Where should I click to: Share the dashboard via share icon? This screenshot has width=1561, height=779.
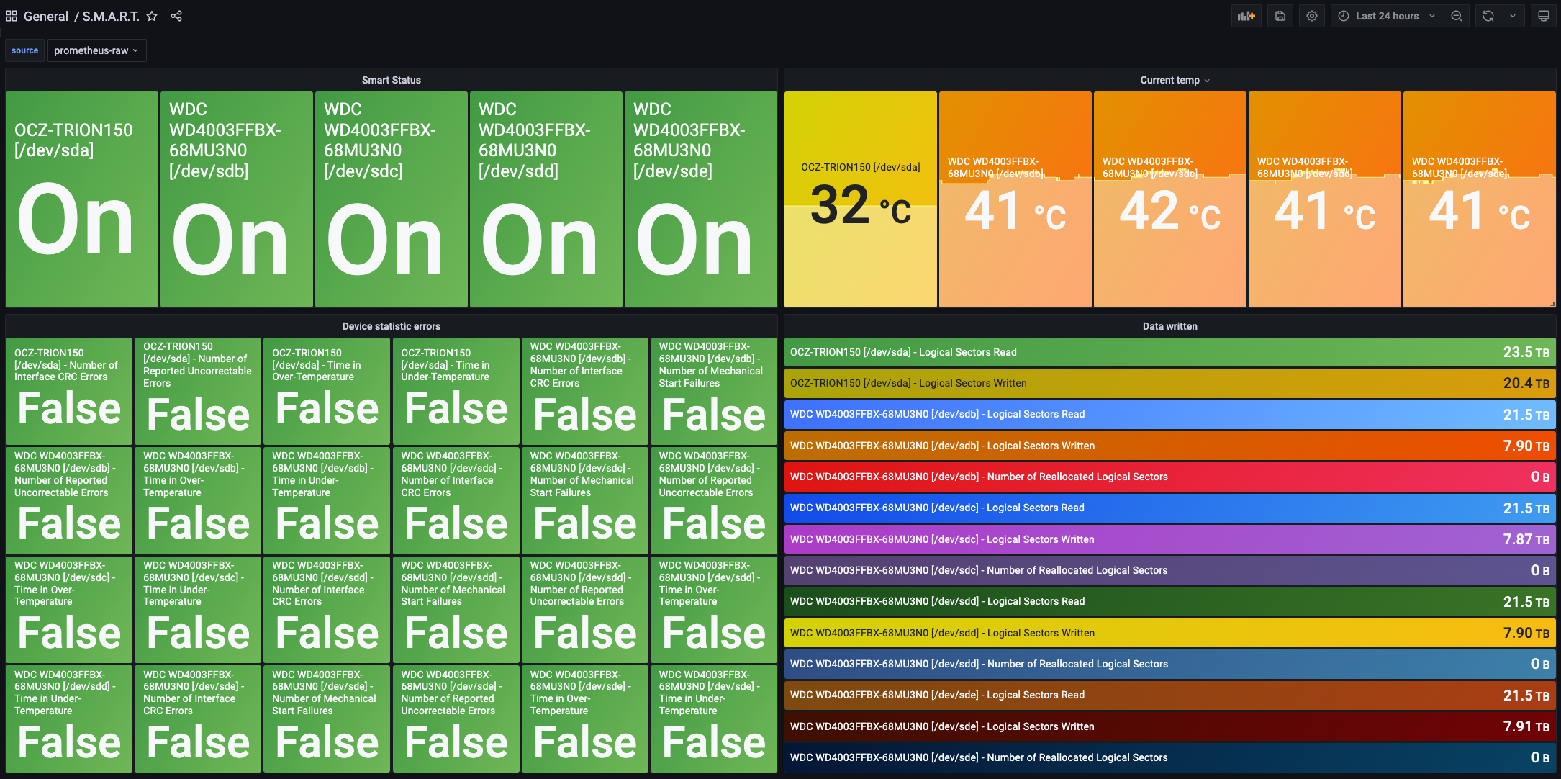[x=176, y=16]
